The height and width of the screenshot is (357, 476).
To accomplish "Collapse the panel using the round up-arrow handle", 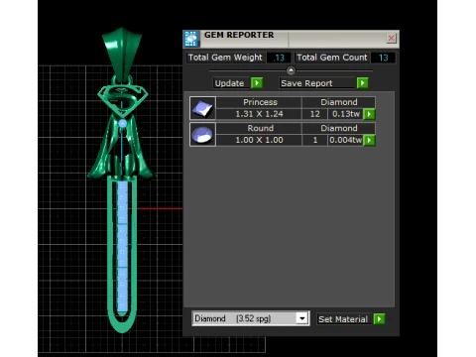I will point(291,70).
